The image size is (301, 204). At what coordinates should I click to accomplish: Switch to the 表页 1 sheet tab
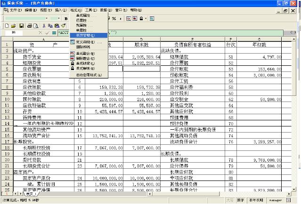pyautogui.click(x=31, y=194)
